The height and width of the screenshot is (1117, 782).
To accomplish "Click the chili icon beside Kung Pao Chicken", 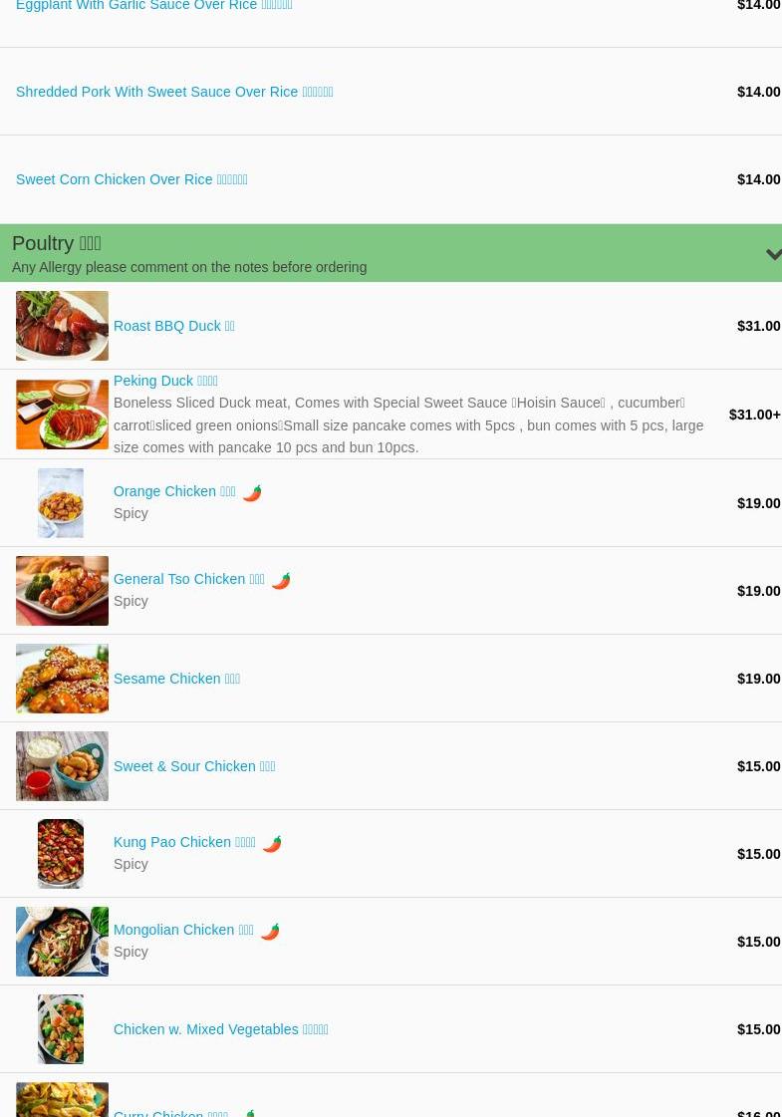I will (272, 843).
